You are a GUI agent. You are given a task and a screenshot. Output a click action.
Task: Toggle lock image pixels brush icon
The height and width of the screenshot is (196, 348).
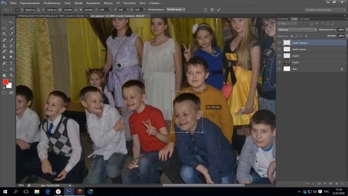click(x=297, y=36)
